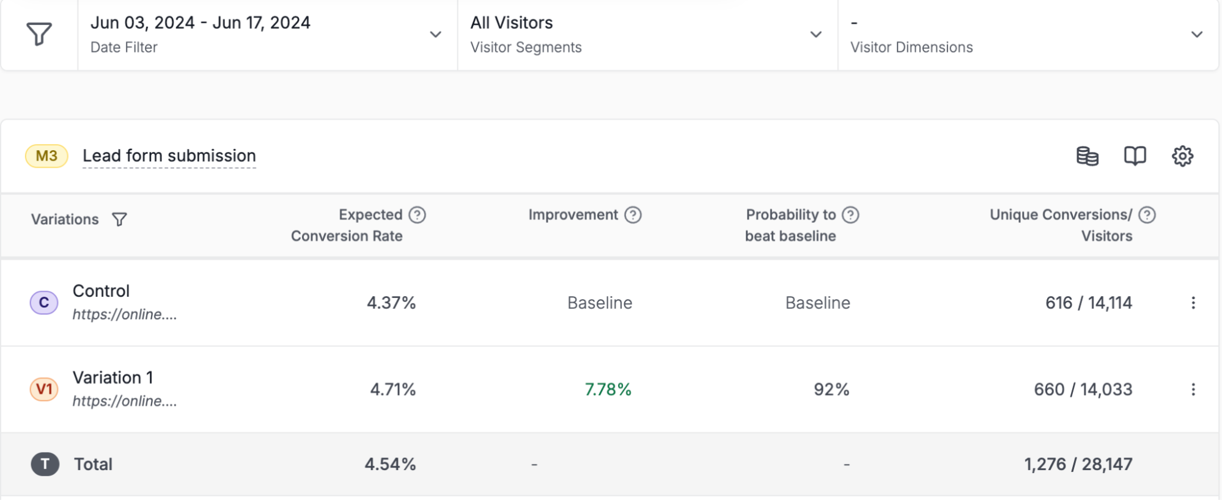
Task: Click the M3 metric badge
Action: click(x=46, y=156)
